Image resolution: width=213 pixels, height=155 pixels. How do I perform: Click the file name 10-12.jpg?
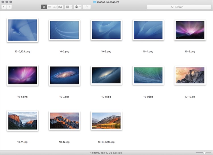[64, 142]
